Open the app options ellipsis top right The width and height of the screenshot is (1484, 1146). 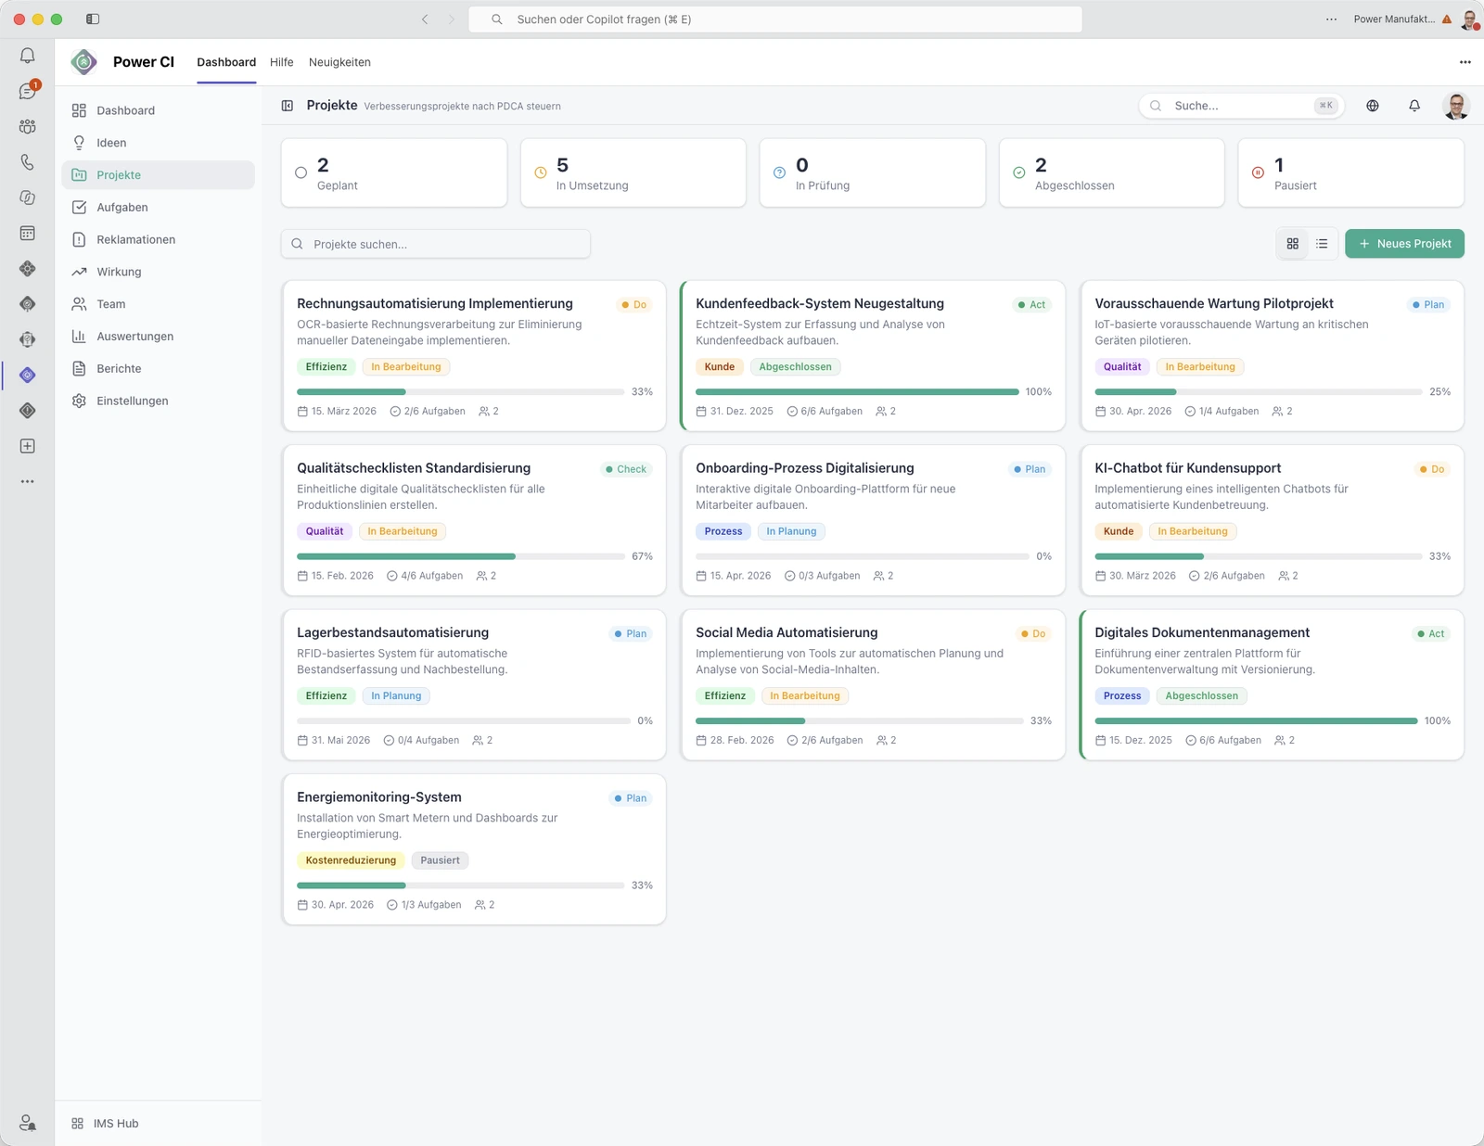click(1465, 62)
